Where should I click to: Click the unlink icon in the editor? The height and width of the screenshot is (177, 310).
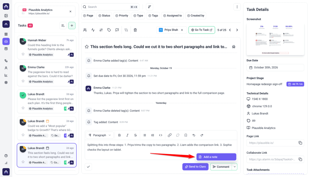(178, 135)
